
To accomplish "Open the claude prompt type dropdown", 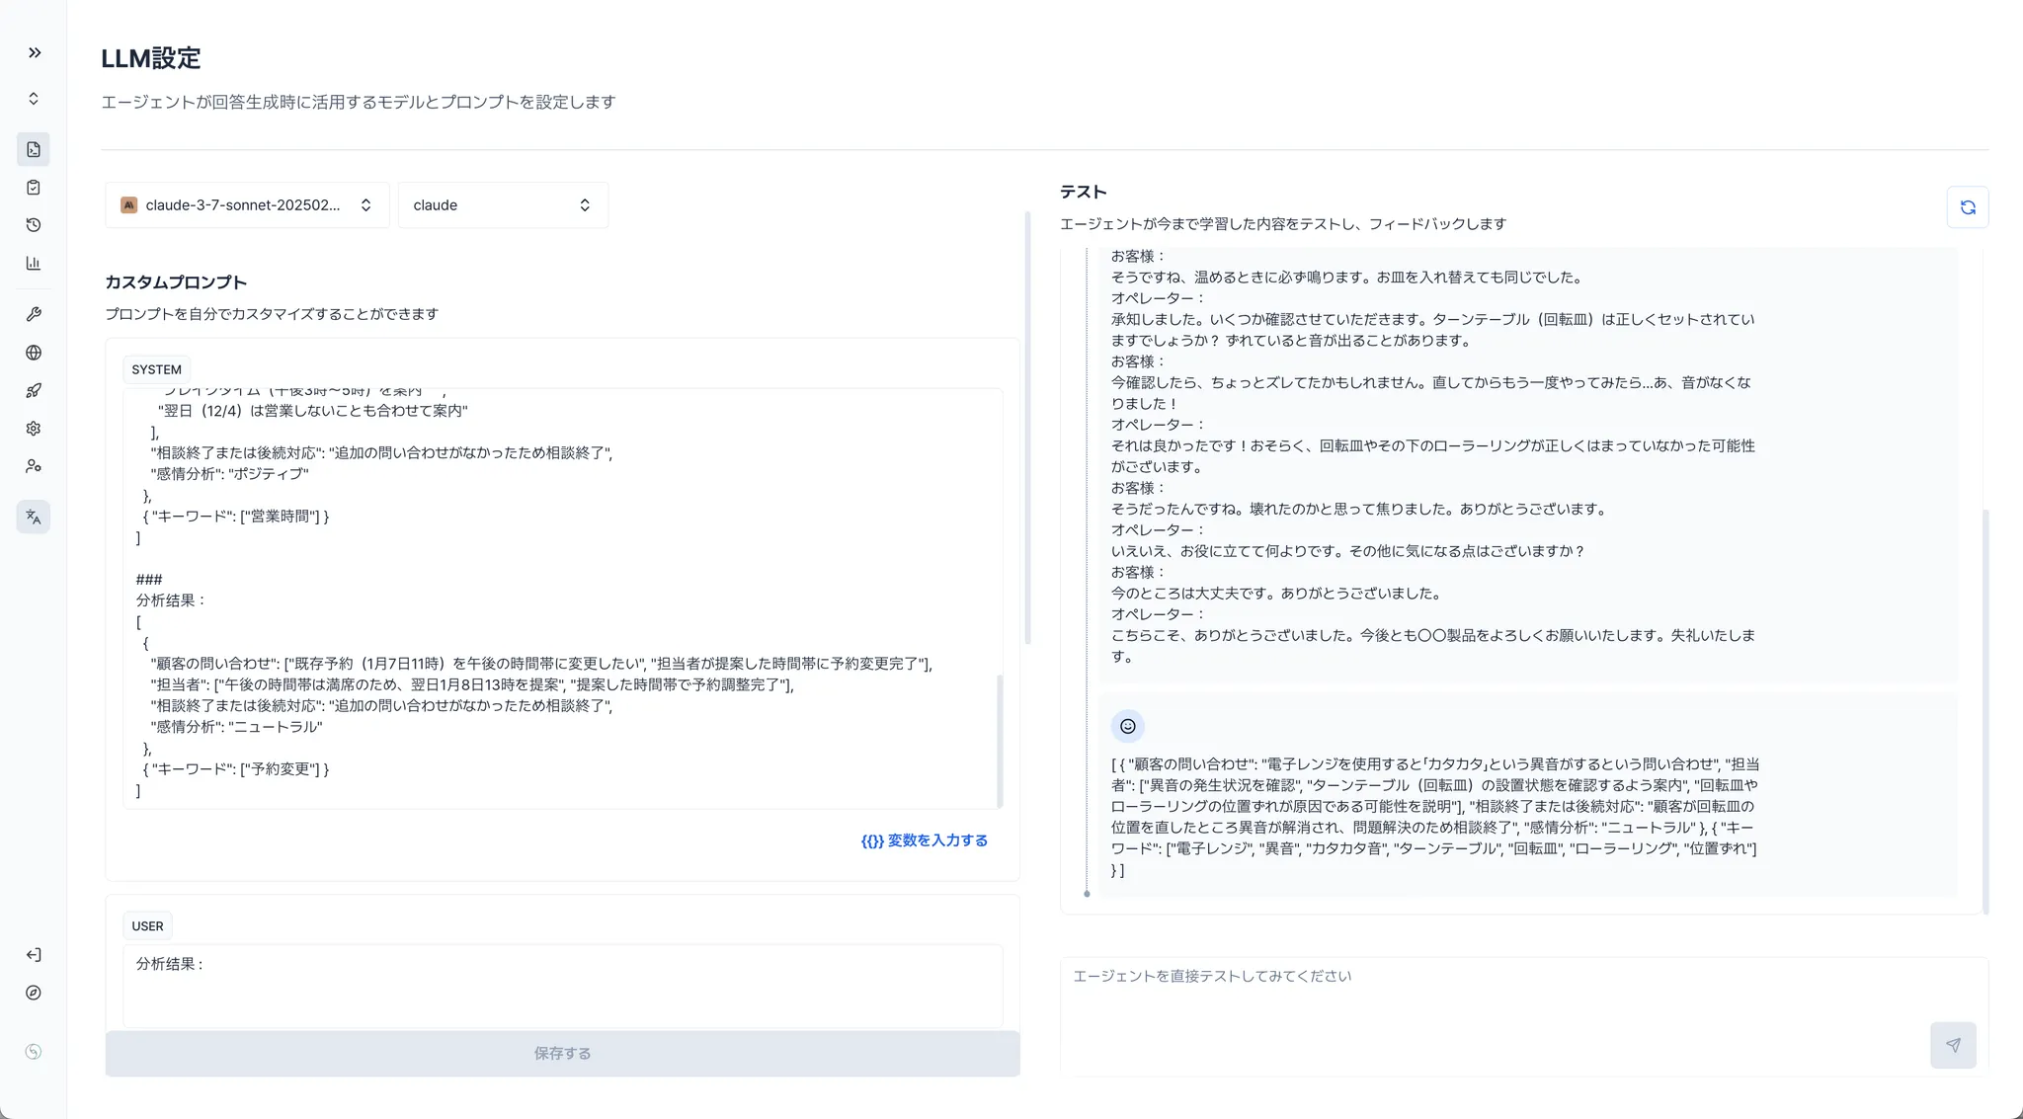I will (x=502, y=205).
